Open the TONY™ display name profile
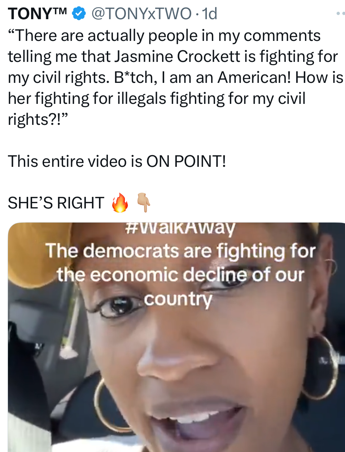Image resolution: width=345 pixels, height=452 pixels. (x=38, y=14)
